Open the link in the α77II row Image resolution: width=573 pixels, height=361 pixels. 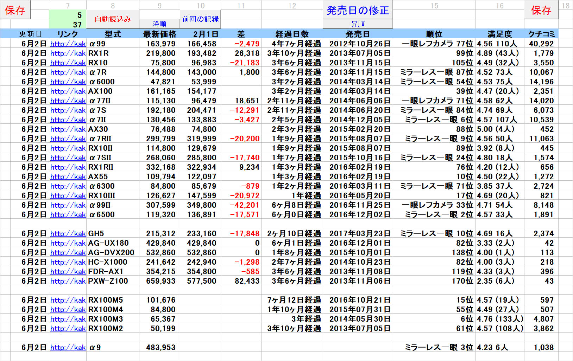click(x=68, y=101)
